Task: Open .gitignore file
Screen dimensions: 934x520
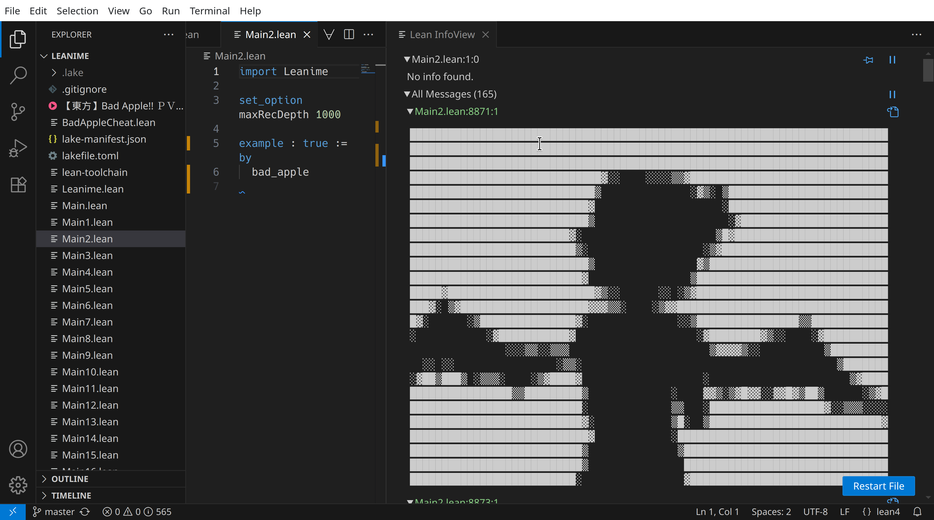Action: point(111,89)
